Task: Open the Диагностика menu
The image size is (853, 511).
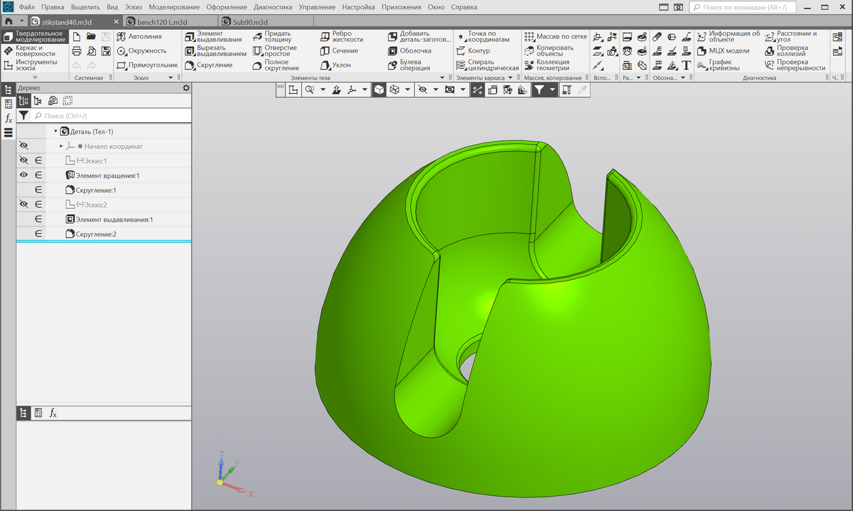Action: [x=273, y=7]
